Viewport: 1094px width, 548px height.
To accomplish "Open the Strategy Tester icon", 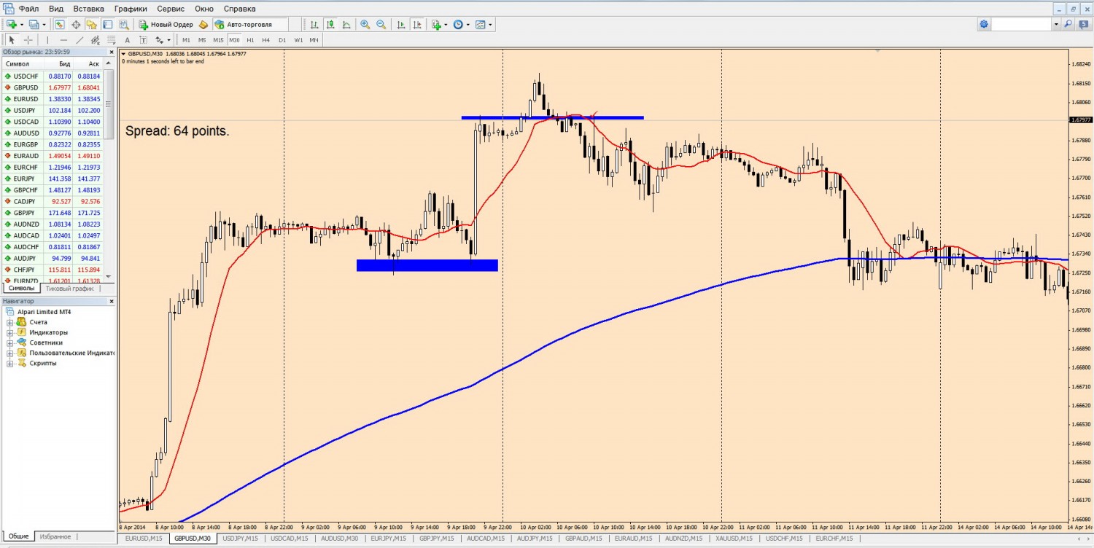I will point(123,24).
